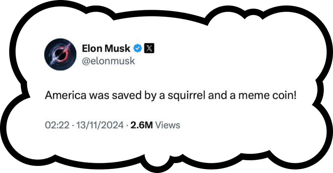Click the 02:22 timestamp

[x=57, y=125]
